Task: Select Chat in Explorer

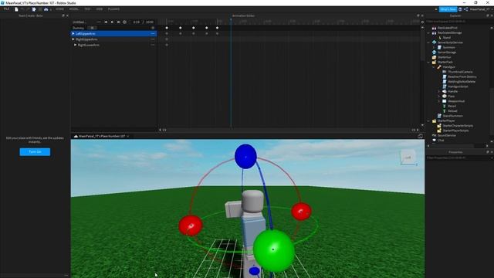Action: (x=441, y=141)
